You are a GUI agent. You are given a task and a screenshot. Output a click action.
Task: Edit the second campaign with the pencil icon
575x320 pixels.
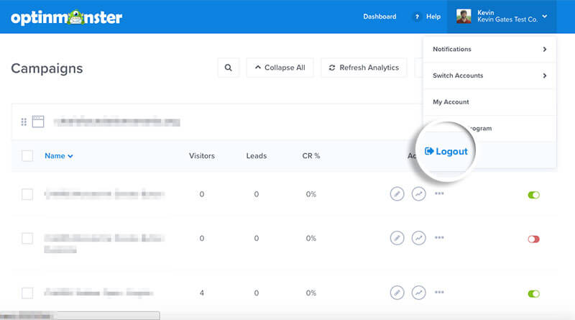[397, 238]
